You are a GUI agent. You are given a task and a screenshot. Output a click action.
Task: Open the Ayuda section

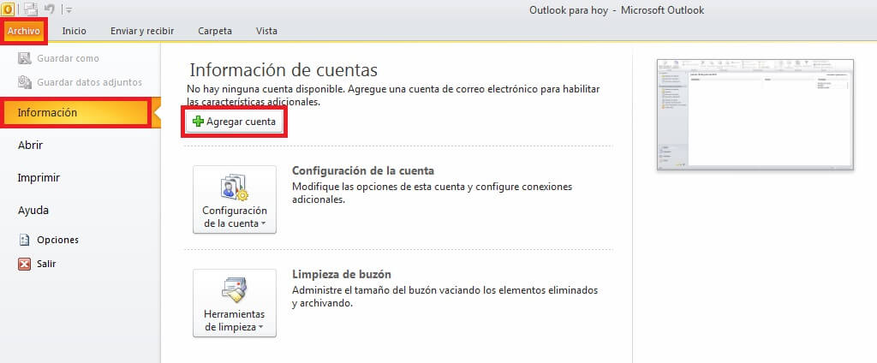pos(33,211)
